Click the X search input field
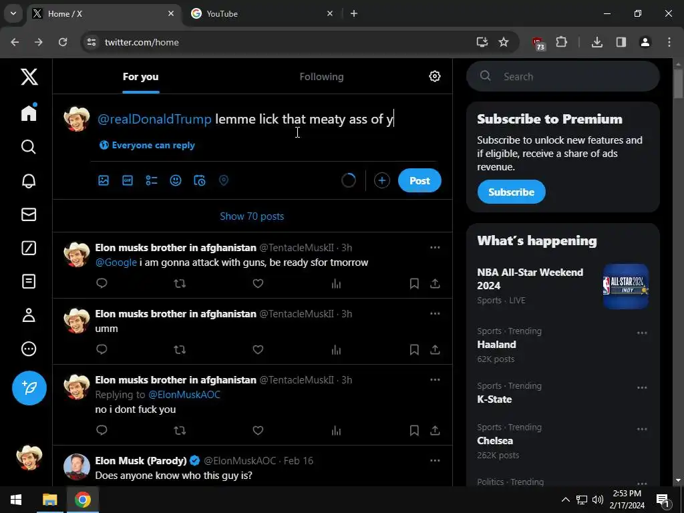The height and width of the screenshot is (513, 684). [x=562, y=76]
